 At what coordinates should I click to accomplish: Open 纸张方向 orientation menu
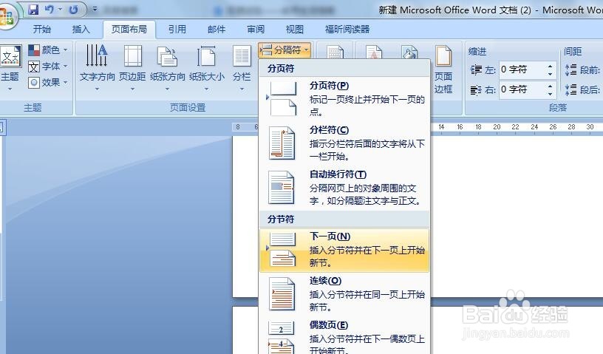(x=167, y=69)
